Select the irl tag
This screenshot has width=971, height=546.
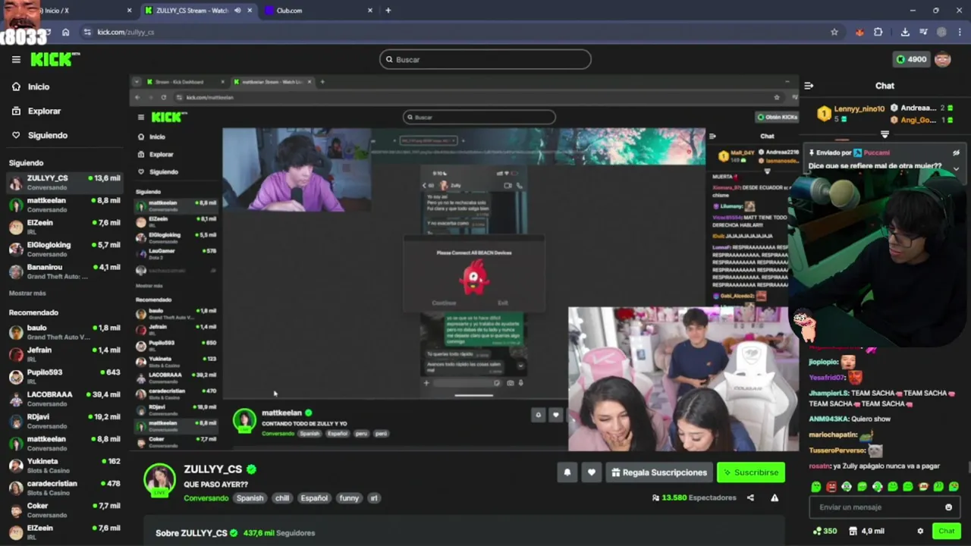click(373, 498)
